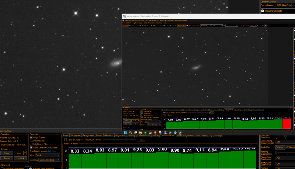
Task: Open the black square app icon in remote taskbar
Action: (x=150, y=133)
